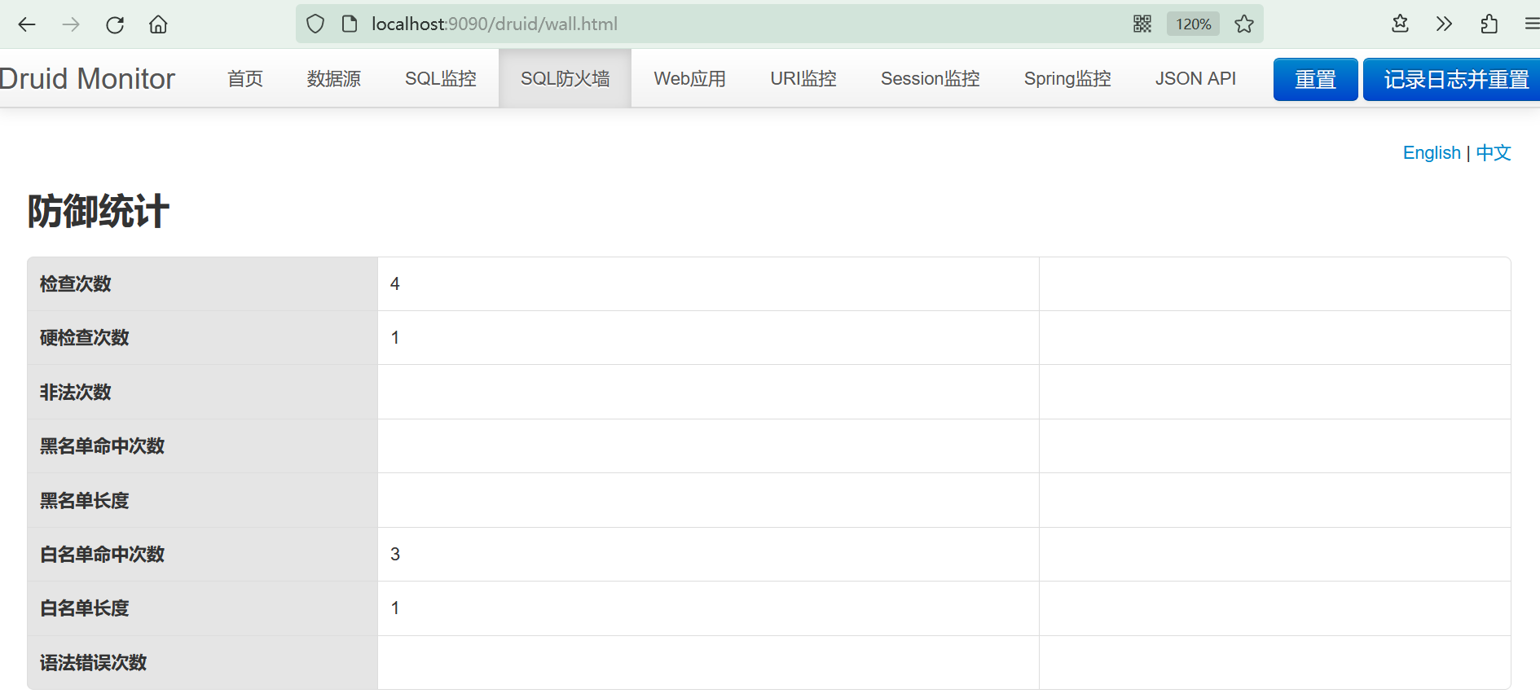Click the value 1 in 硬检查次数 row
Image resolution: width=1540 pixels, height=698 pixels.
tap(395, 337)
